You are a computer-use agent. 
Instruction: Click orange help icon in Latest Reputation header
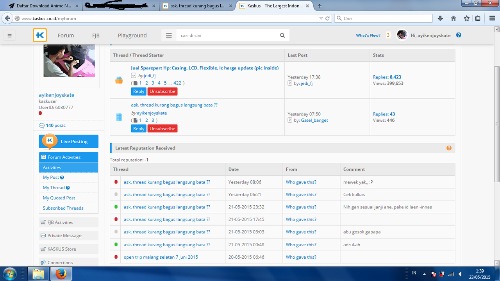(x=449, y=148)
